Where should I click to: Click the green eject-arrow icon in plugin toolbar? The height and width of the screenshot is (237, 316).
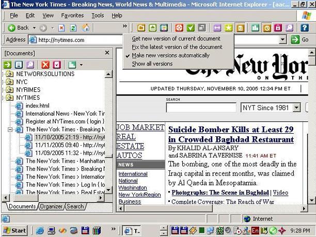pos(152,27)
